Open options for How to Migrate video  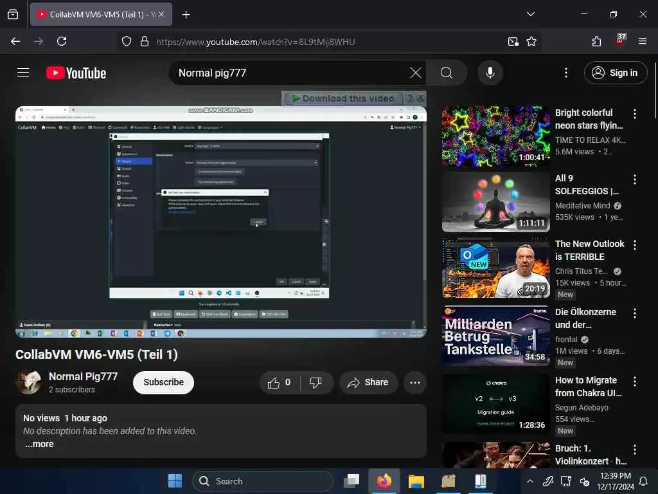(634, 381)
